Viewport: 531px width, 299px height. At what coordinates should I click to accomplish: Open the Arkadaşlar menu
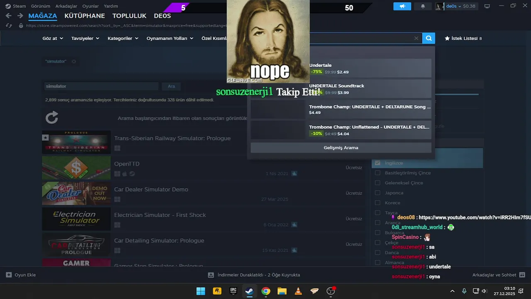[x=66, y=6]
